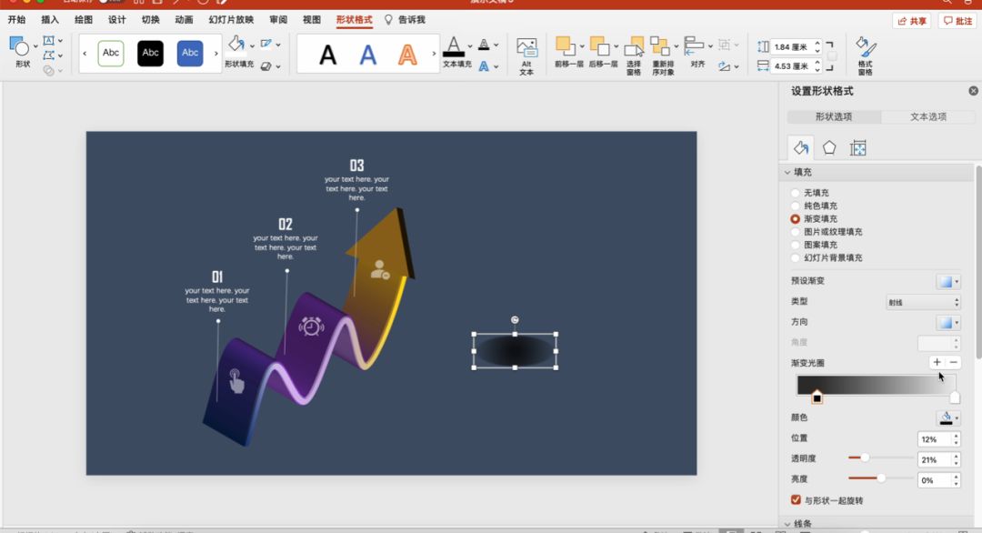The height and width of the screenshot is (533, 982).
Task: Add a gradient stop with plus button
Action: (x=937, y=362)
